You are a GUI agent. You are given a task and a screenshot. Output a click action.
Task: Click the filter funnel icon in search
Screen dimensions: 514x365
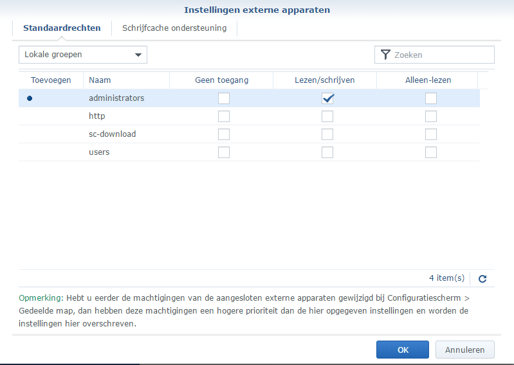pos(385,55)
